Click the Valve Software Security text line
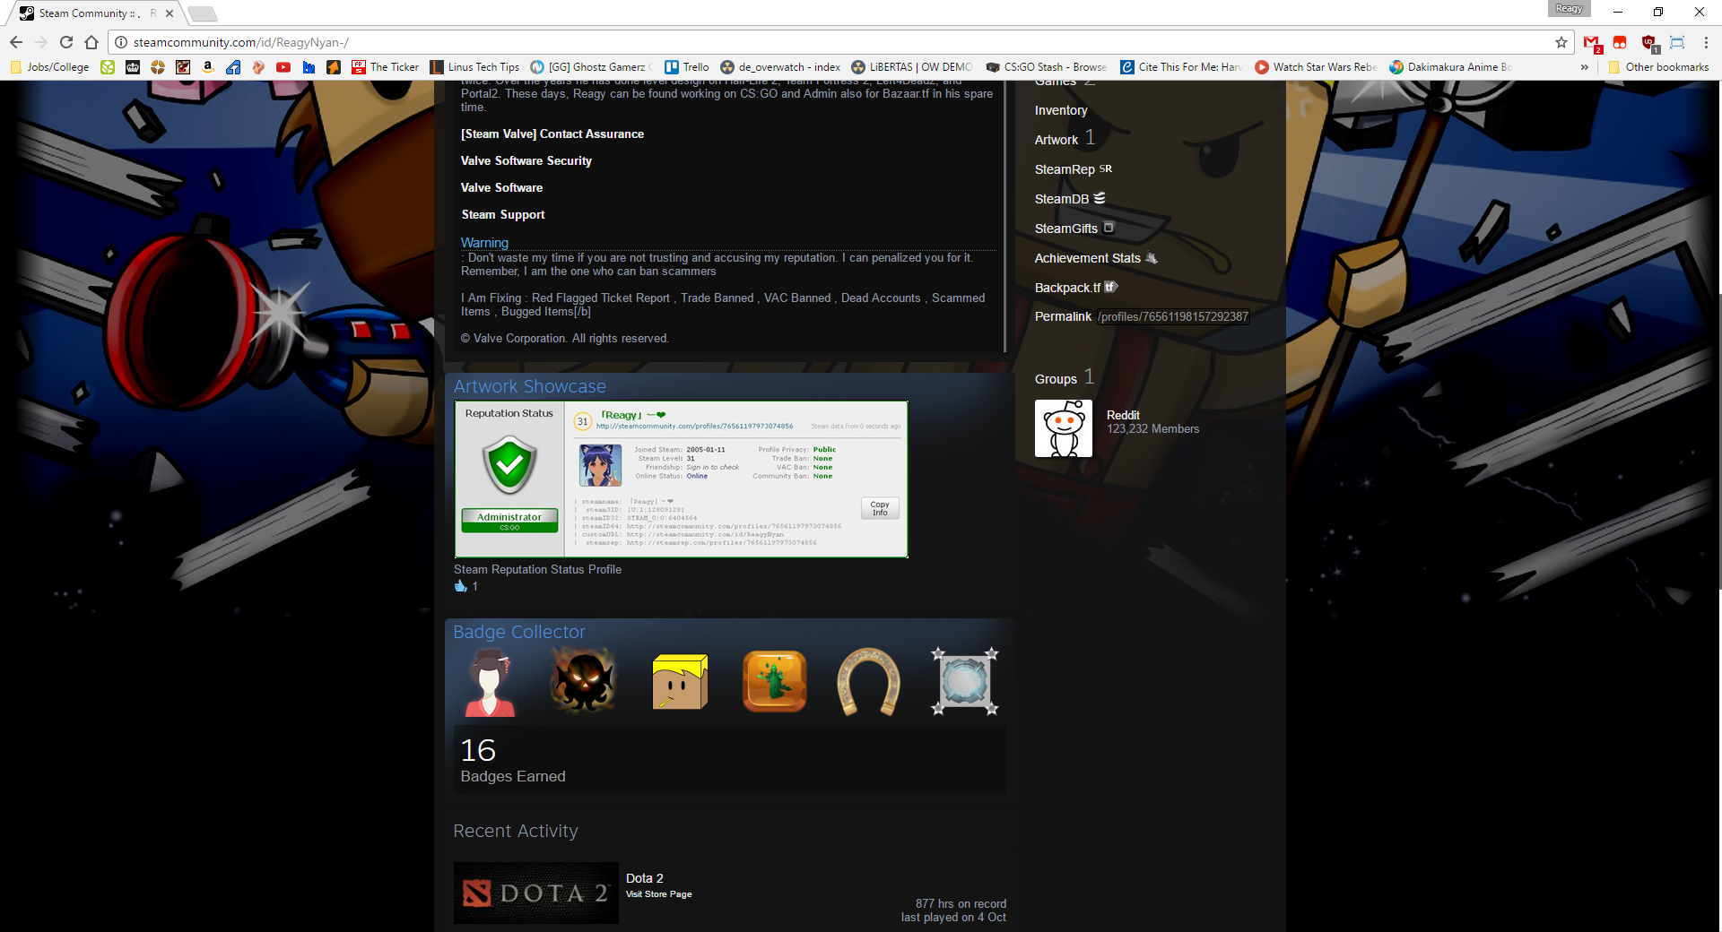 click(x=526, y=160)
